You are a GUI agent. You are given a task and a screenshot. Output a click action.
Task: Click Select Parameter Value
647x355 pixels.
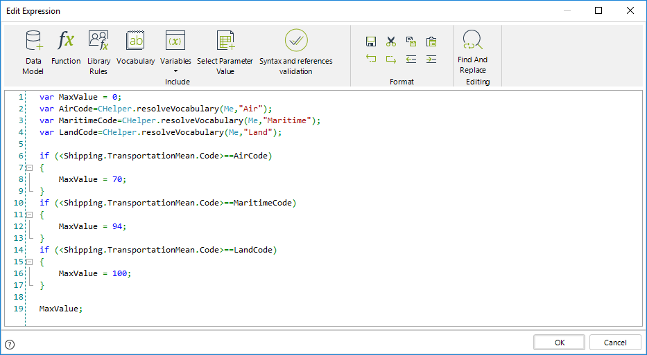(x=225, y=53)
